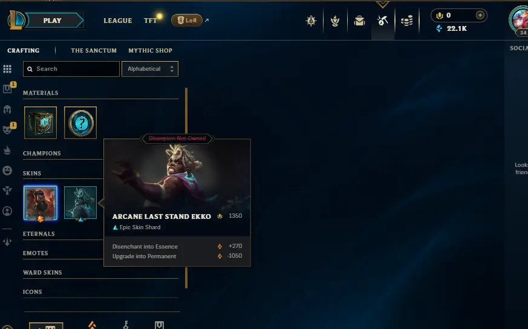Open the Collection backpack icon
Image resolution: width=528 pixels, height=329 pixels.
359,21
